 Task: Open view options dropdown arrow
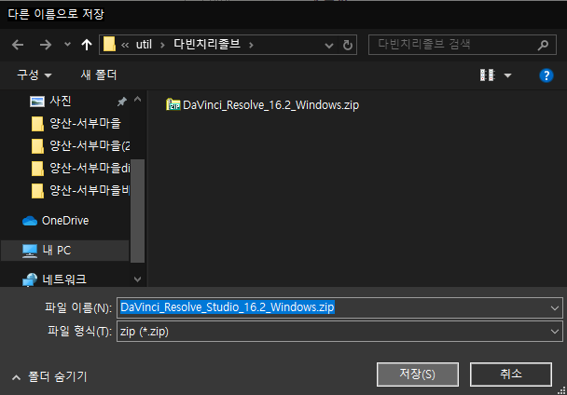click(507, 75)
